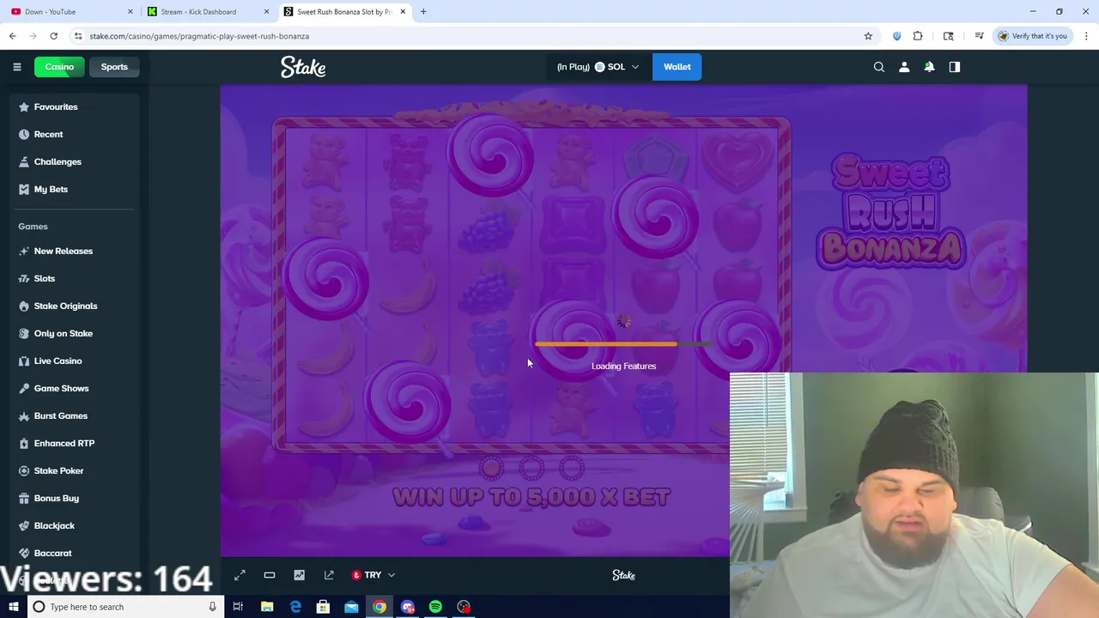Reload the current page

(53, 36)
